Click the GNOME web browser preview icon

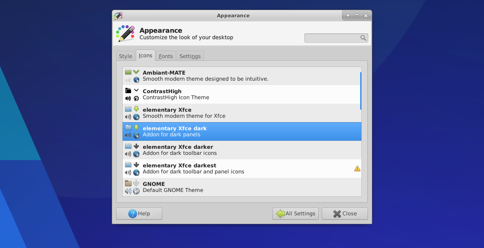(136, 191)
